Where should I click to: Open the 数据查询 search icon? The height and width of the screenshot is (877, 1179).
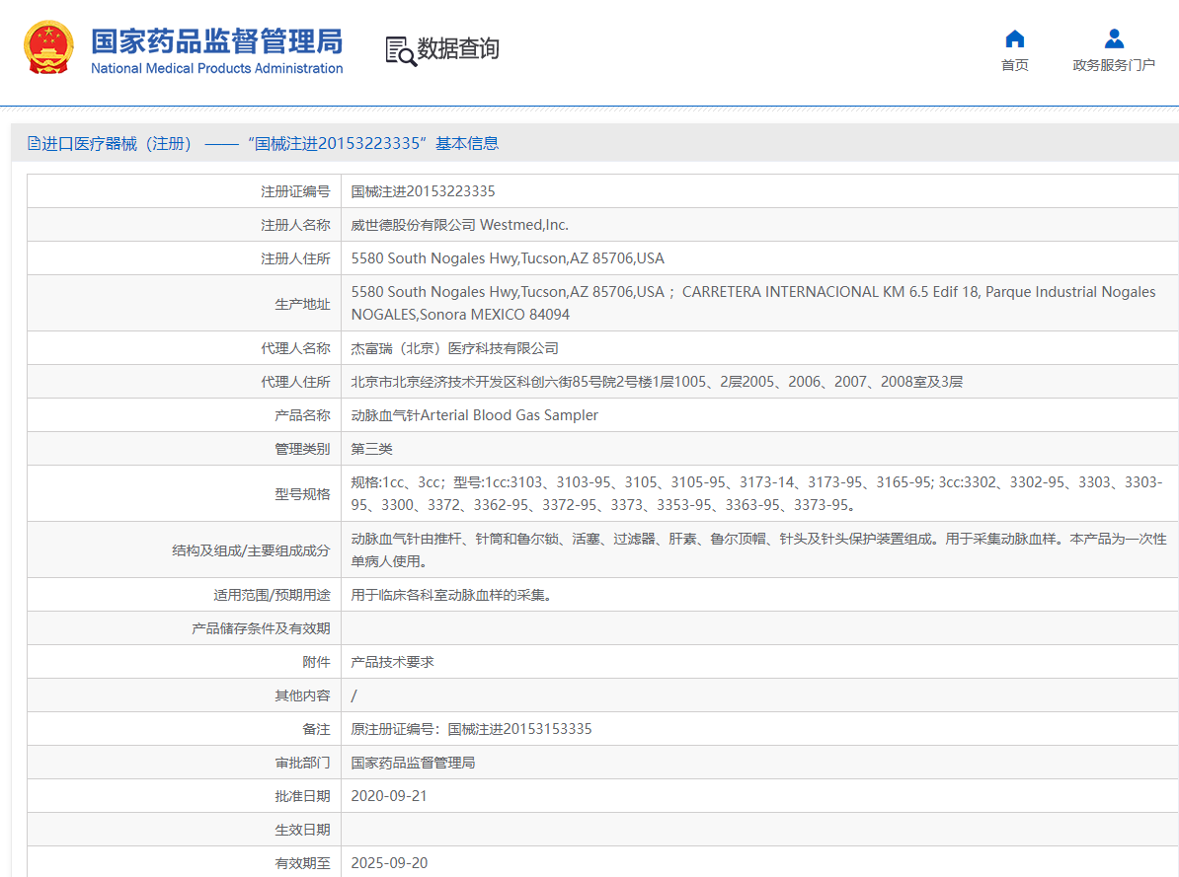[401, 51]
